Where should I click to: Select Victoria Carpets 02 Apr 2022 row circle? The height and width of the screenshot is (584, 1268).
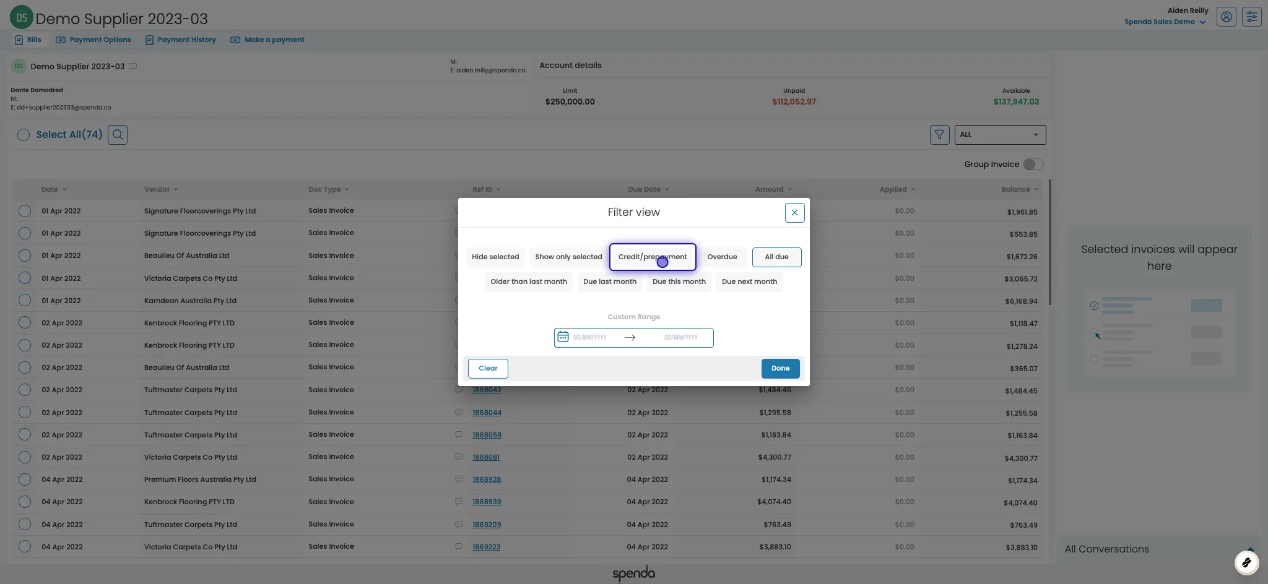click(25, 457)
